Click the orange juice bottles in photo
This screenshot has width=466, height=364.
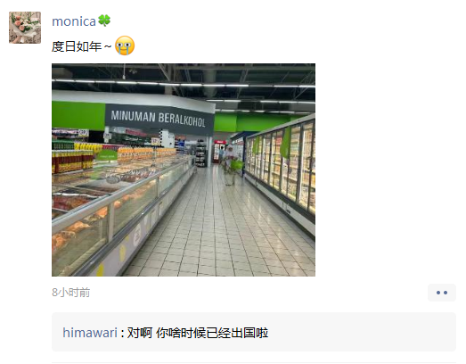(x=145, y=154)
